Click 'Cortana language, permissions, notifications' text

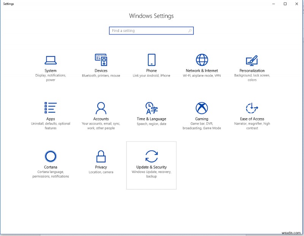51,174
